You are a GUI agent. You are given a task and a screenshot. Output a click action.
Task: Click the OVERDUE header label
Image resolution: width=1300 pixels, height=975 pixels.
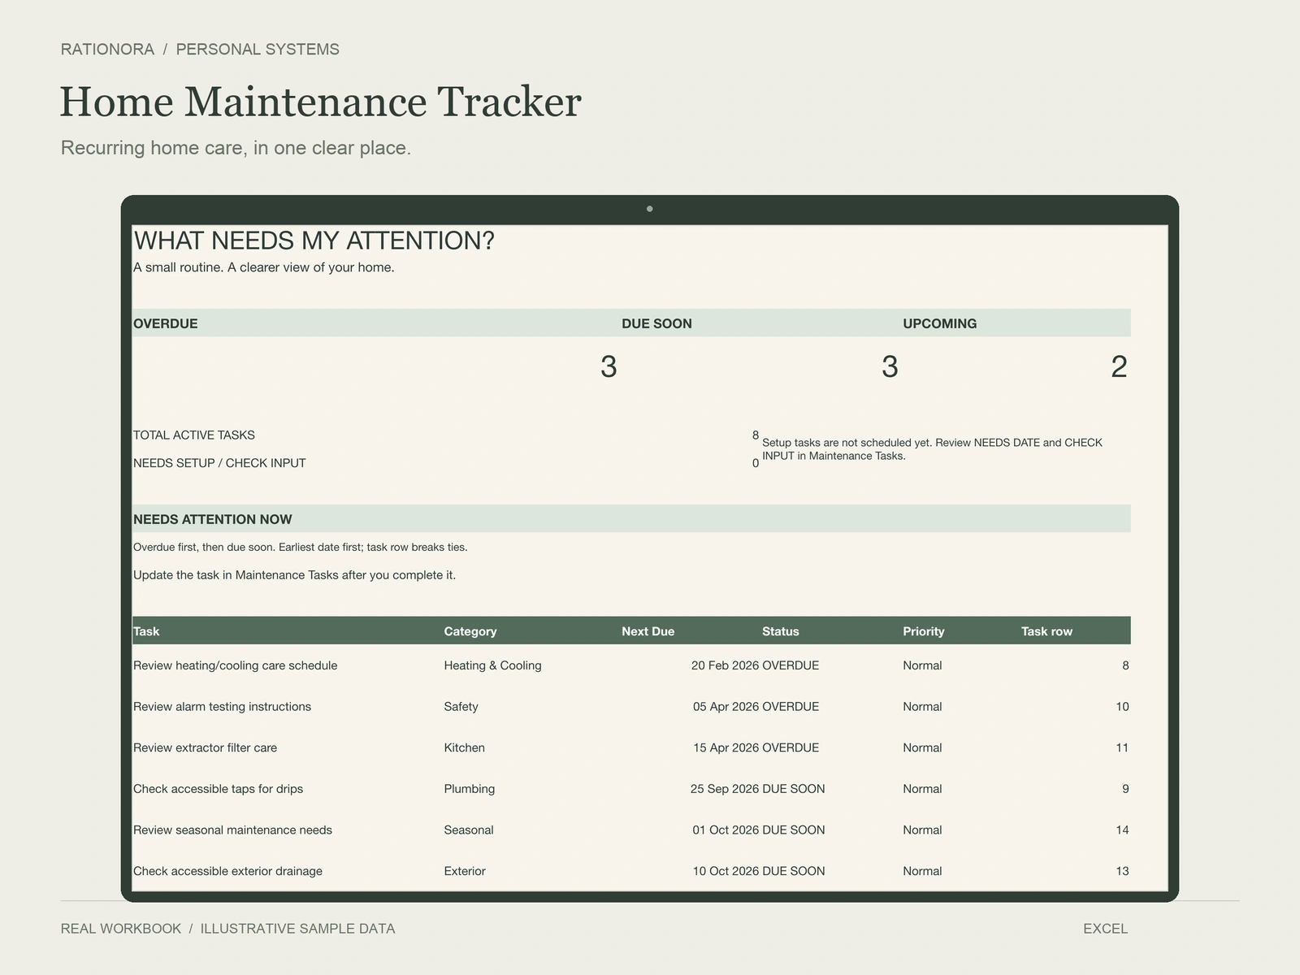point(165,323)
